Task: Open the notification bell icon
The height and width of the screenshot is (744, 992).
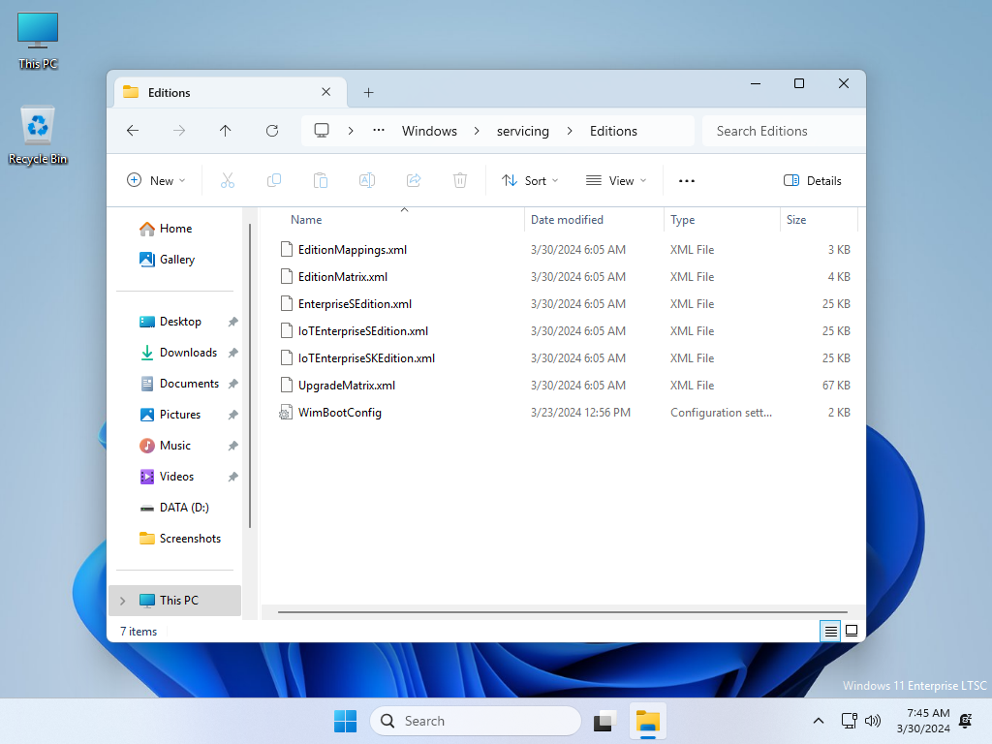Action: (966, 721)
